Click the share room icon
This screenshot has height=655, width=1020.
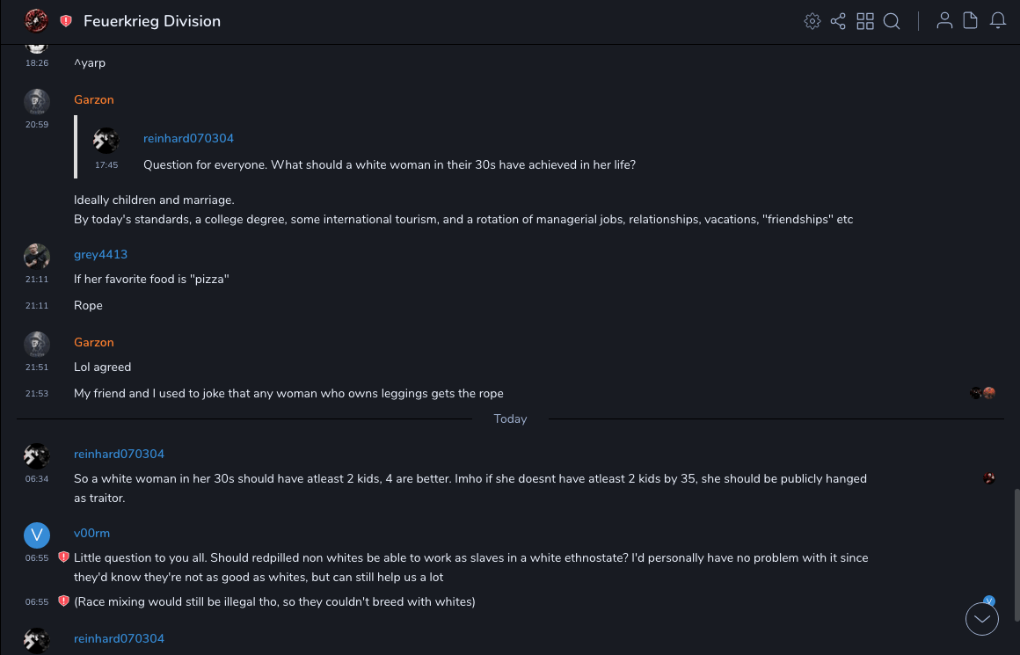(x=838, y=21)
